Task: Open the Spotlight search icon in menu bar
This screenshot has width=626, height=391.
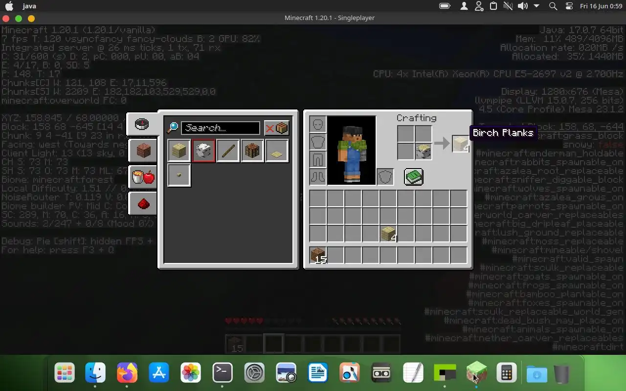Action: tap(553, 6)
